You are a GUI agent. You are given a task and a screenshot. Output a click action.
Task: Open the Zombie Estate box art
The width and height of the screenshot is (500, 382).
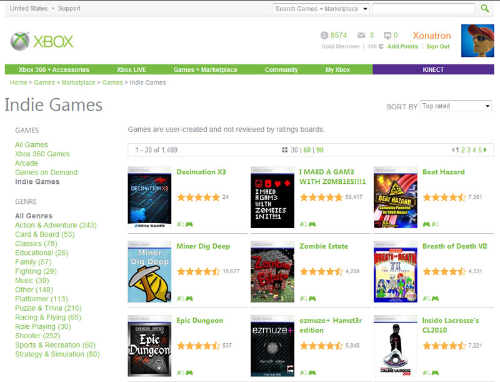coord(272,272)
